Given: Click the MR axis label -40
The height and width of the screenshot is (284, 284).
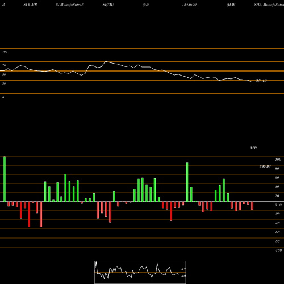Looking at the screenshot, I should tap(277, 223).
